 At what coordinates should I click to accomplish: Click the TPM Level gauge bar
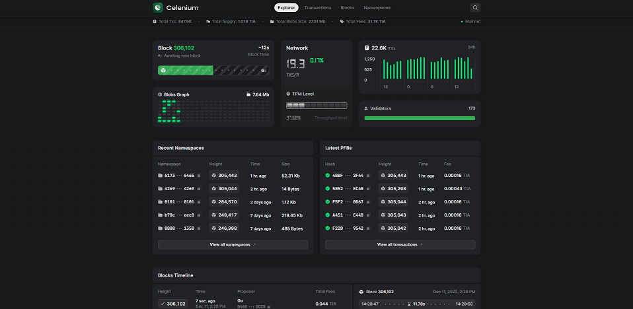(316, 106)
